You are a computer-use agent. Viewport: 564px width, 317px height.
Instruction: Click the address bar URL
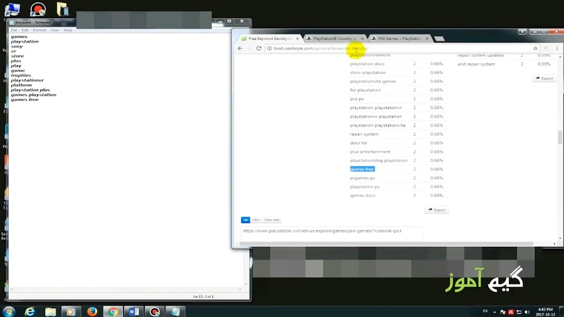[x=321, y=48]
